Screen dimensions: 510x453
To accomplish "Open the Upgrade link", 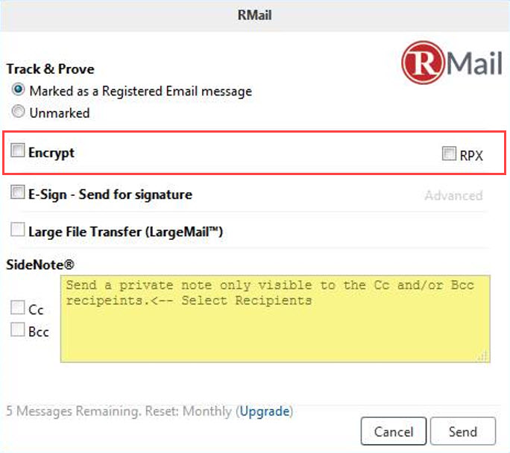I will [x=265, y=411].
